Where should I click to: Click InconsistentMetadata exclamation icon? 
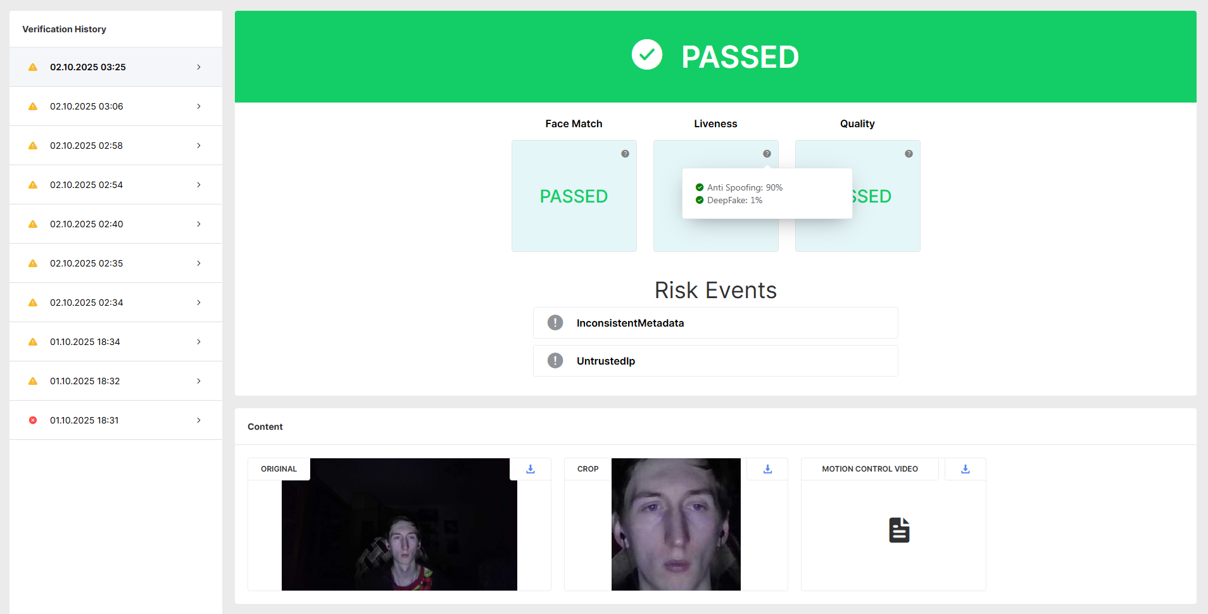pyautogui.click(x=555, y=323)
